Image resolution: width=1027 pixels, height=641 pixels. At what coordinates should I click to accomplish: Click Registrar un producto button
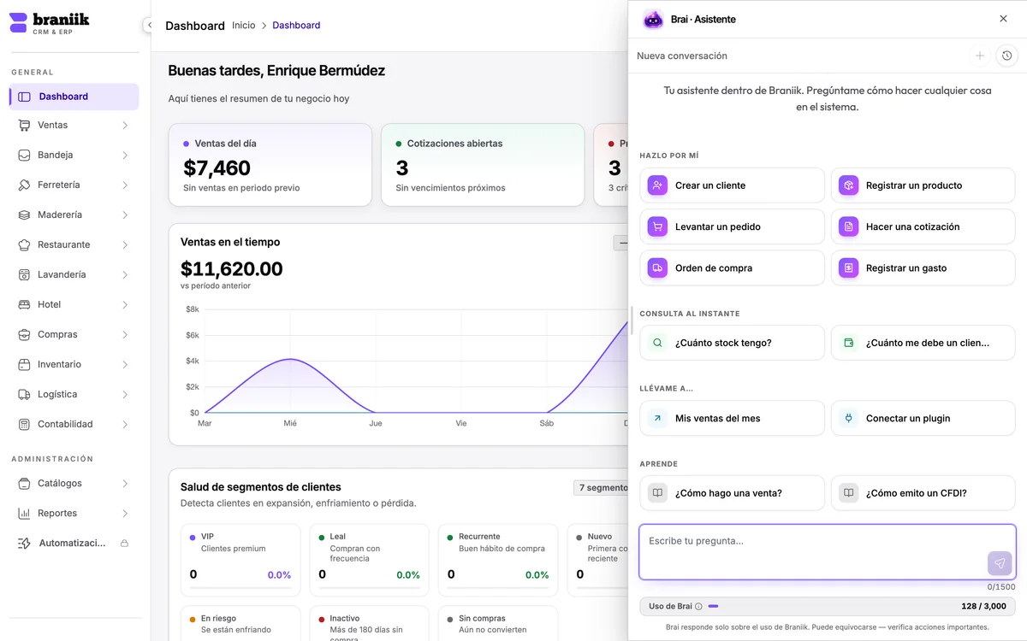point(923,185)
